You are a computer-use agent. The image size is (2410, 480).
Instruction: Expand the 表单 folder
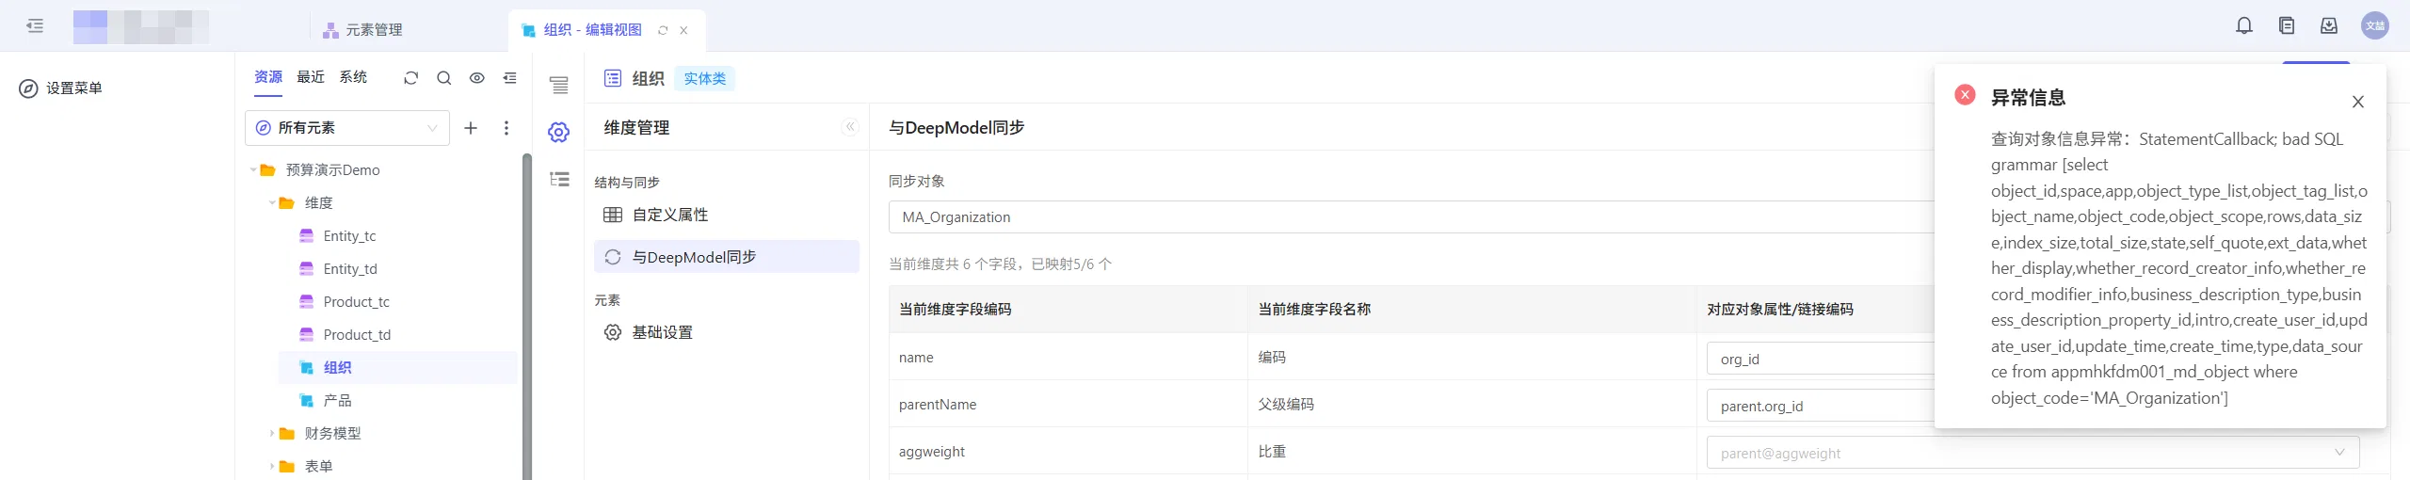pyautogui.click(x=272, y=467)
